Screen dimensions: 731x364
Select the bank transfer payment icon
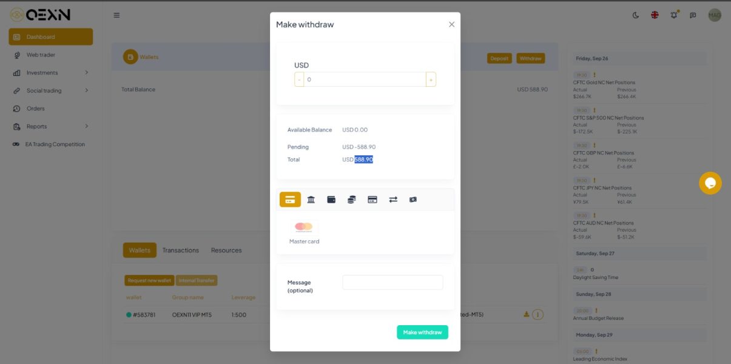click(x=311, y=200)
